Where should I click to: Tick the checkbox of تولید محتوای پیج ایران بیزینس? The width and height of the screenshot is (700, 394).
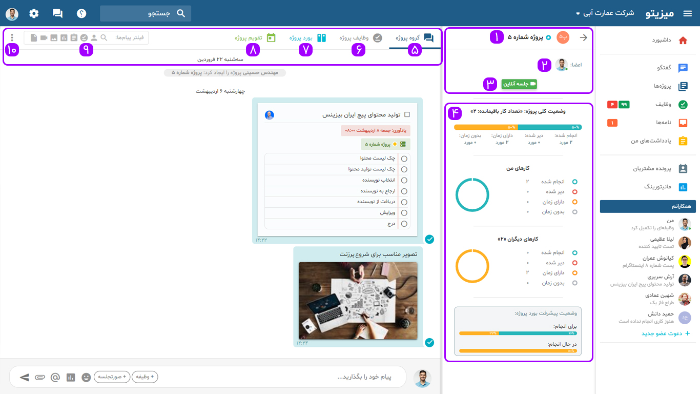pos(407,115)
